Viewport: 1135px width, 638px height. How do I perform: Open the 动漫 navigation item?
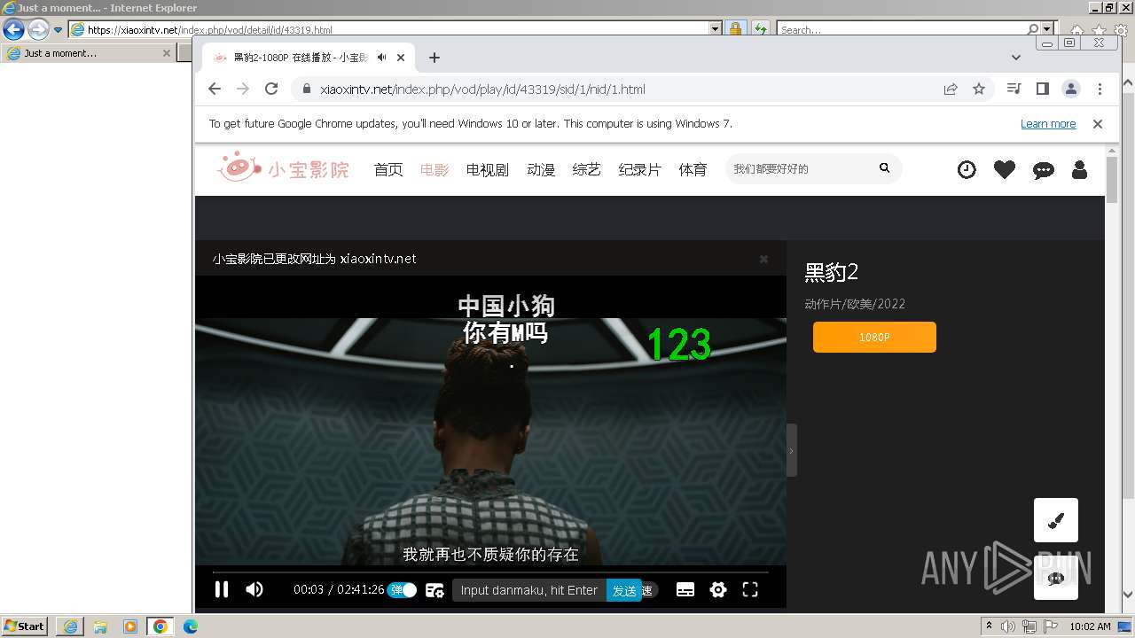tap(541, 169)
